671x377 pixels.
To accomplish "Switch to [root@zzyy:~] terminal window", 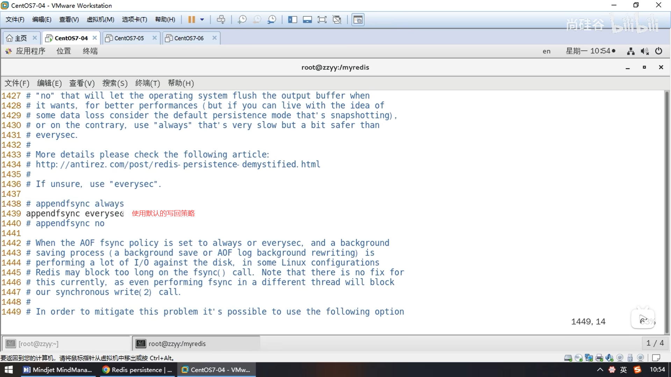I will coord(38,343).
